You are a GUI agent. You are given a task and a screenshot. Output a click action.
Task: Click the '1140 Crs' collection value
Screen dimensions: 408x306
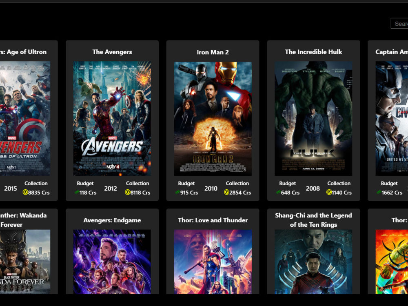[341, 193]
